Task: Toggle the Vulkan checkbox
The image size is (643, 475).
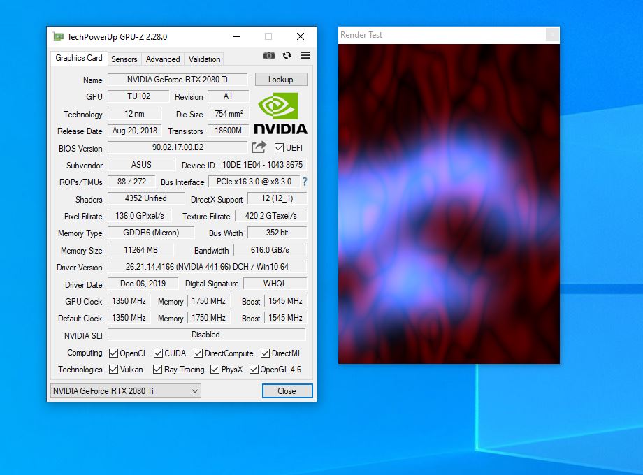Action: (x=114, y=370)
